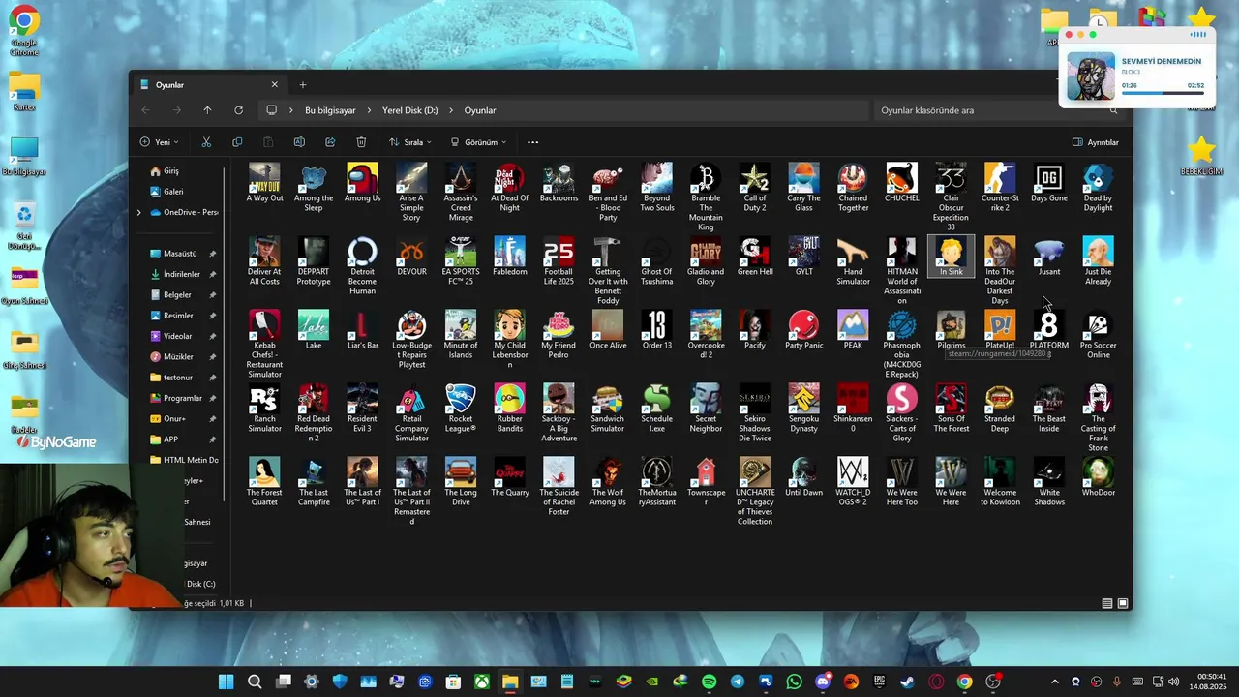This screenshot has height=697, width=1239.
Task: Go up one folder level
Action: [x=207, y=110]
